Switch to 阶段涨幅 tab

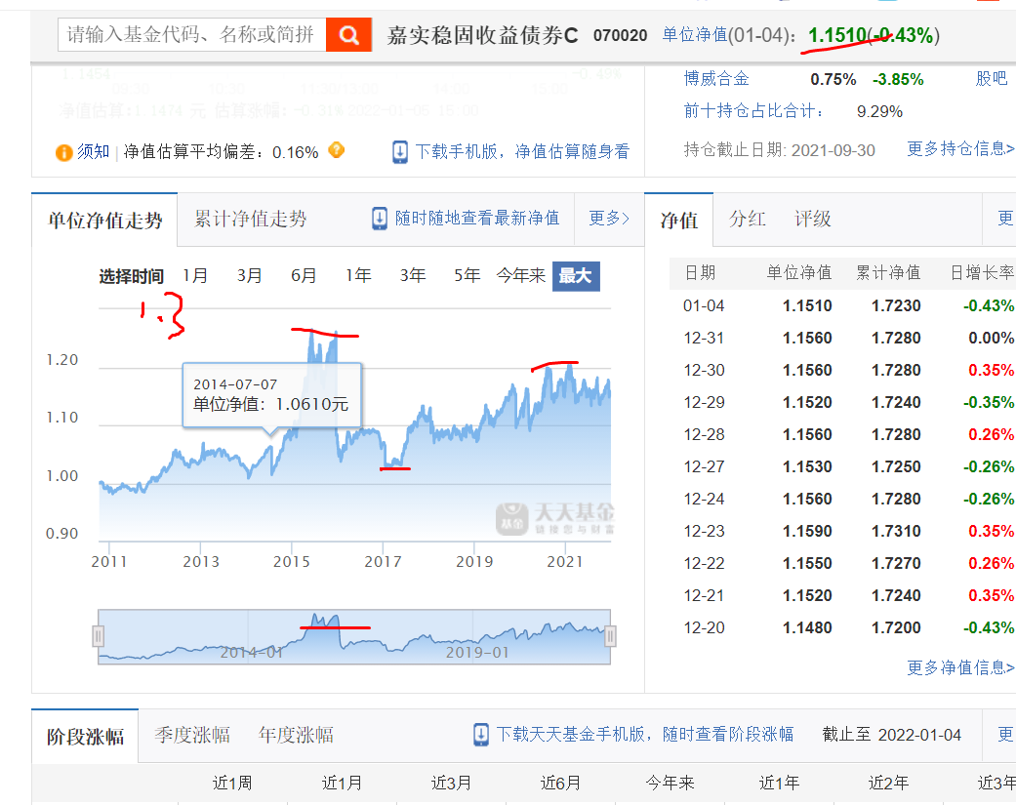click(x=85, y=737)
